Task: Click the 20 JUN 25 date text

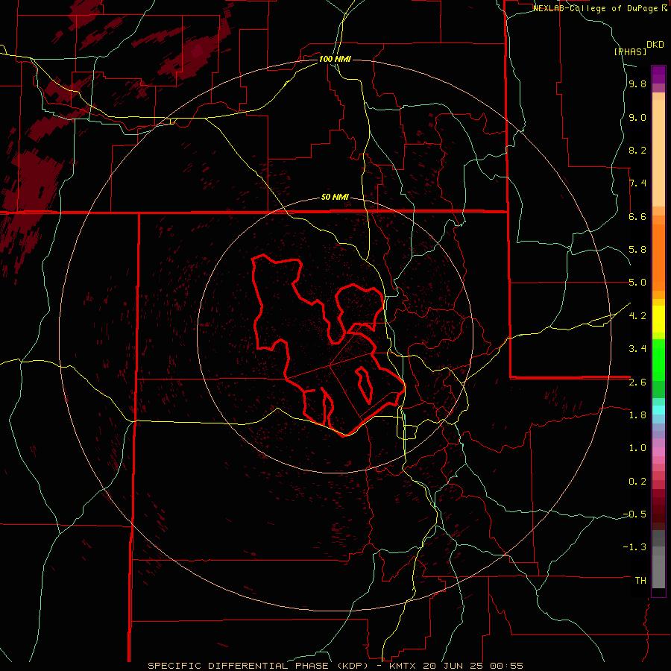Action: (x=454, y=666)
